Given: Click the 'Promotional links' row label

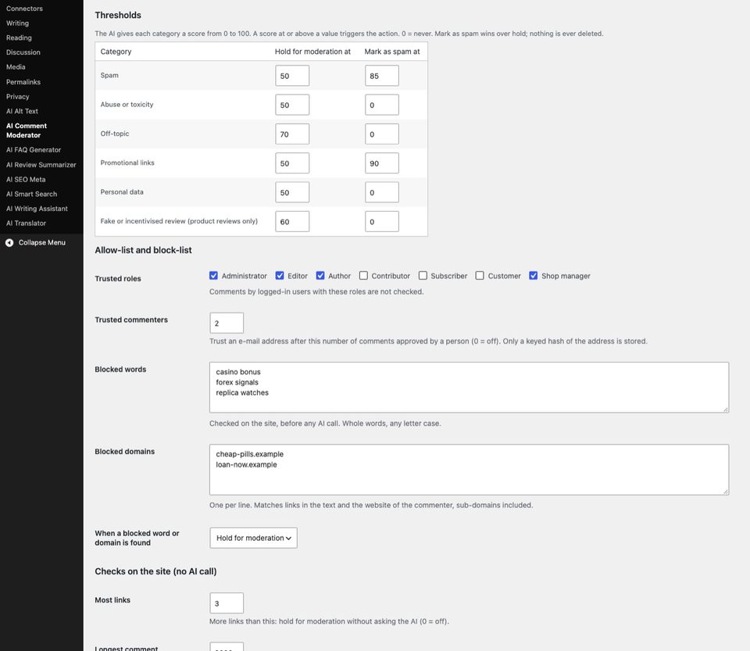Looking at the screenshot, I should 127,163.
